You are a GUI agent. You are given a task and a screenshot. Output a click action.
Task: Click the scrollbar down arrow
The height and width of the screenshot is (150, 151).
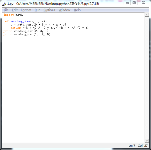[147, 141]
